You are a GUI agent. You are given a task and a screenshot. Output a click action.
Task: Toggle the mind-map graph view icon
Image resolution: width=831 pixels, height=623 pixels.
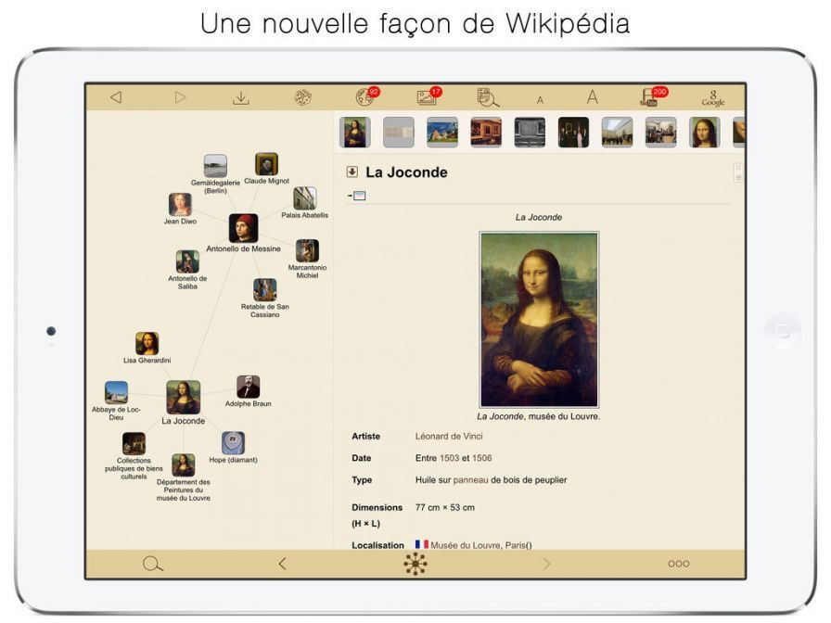click(x=415, y=564)
